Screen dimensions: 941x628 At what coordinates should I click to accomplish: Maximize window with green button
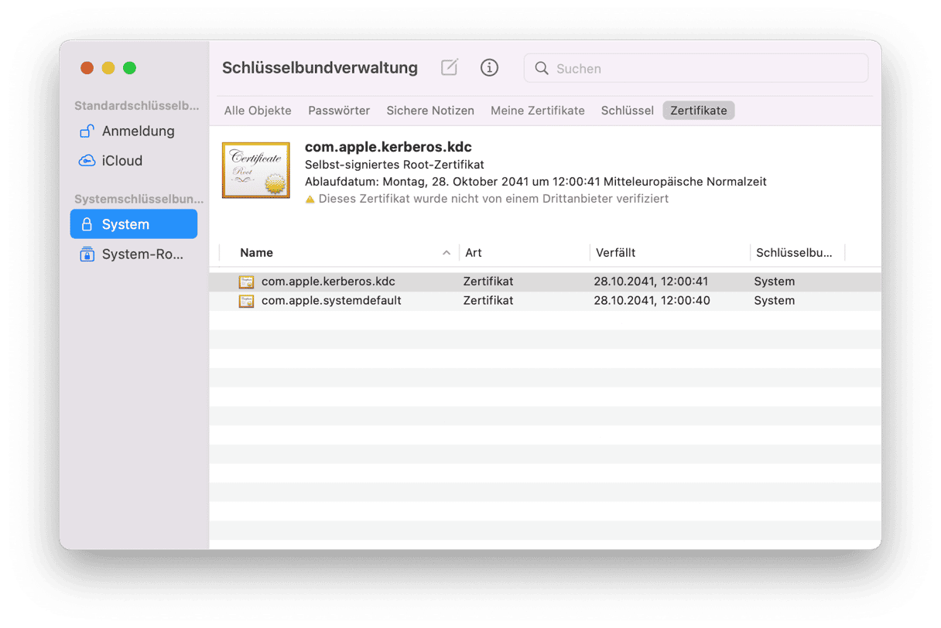point(130,68)
